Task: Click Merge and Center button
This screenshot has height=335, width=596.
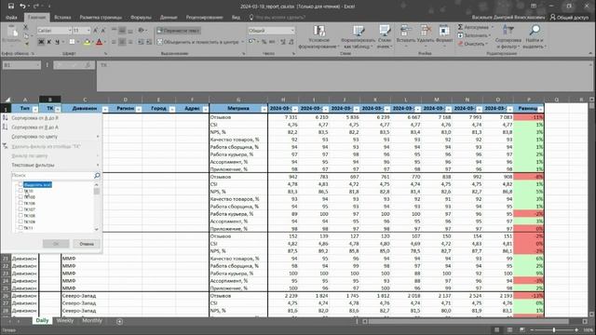Action: click(198, 42)
